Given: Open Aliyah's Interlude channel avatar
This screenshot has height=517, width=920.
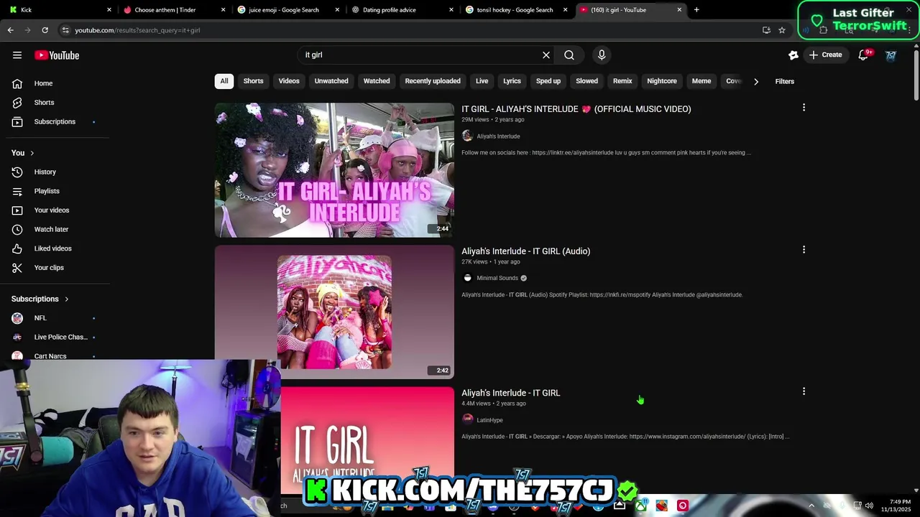Looking at the screenshot, I should point(467,136).
